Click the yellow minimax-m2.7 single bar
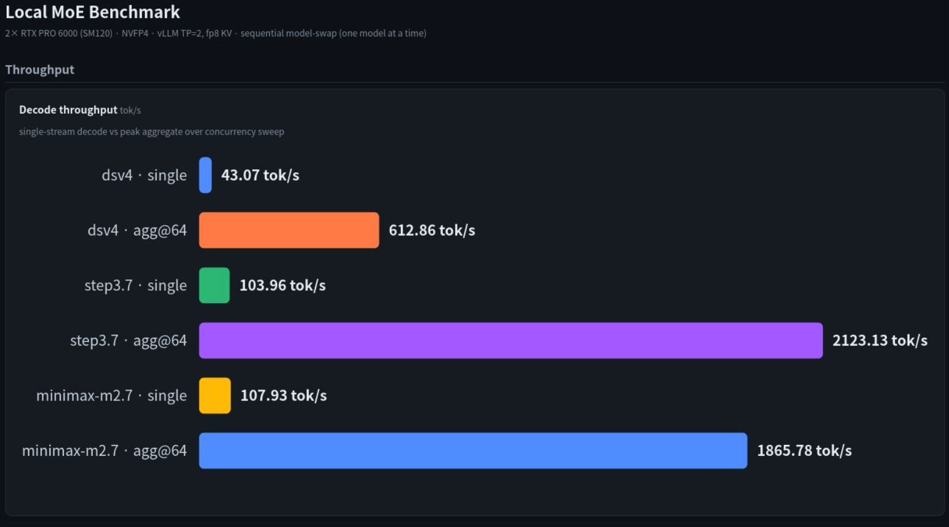The height and width of the screenshot is (527, 949). 215,396
